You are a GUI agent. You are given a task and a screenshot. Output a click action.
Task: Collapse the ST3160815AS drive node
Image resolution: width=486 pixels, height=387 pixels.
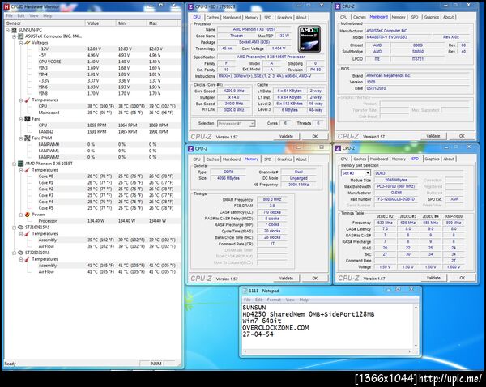coord(15,228)
